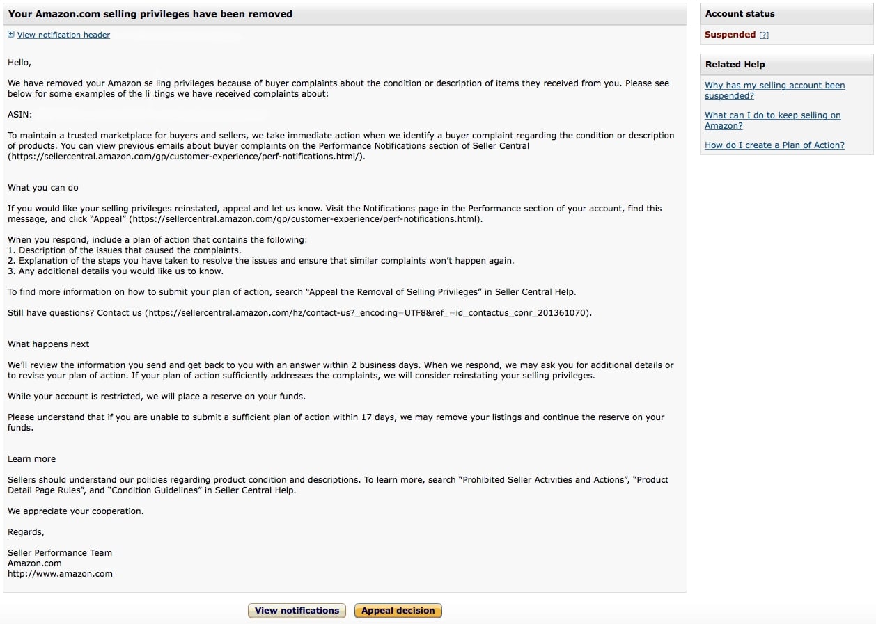
Task: Click the Account status panel header
Action: tap(786, 14)
